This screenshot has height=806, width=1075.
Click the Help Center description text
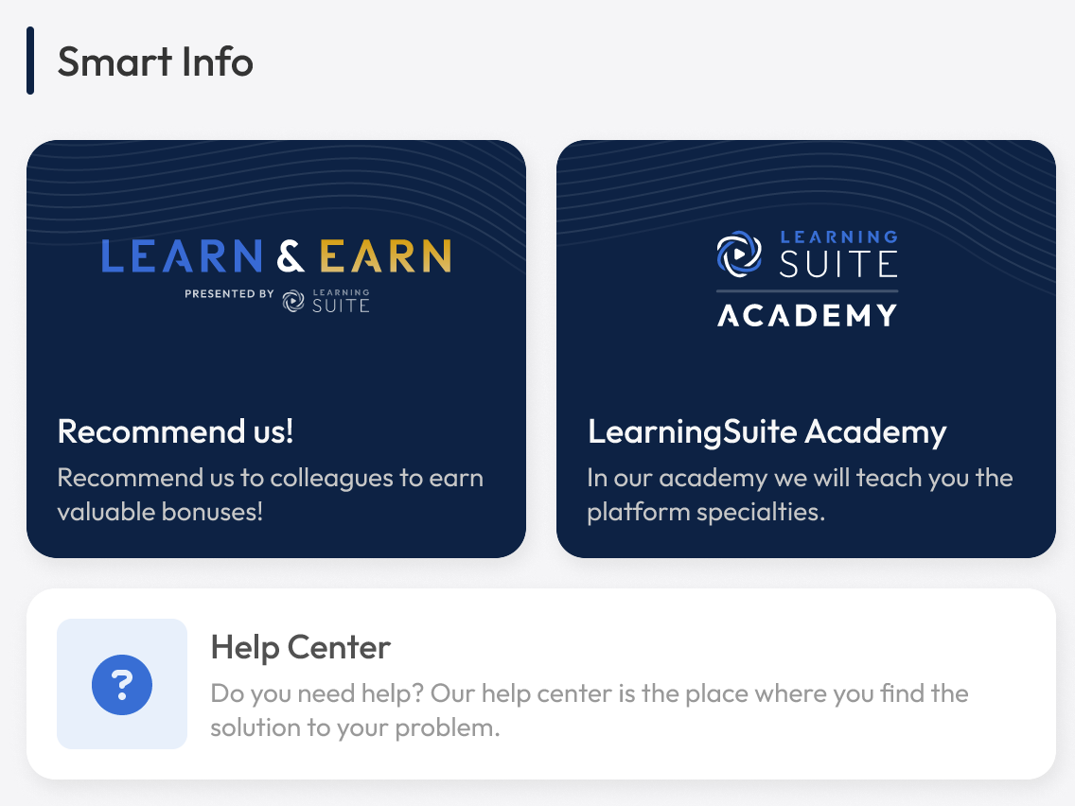[x=589, y=710]
